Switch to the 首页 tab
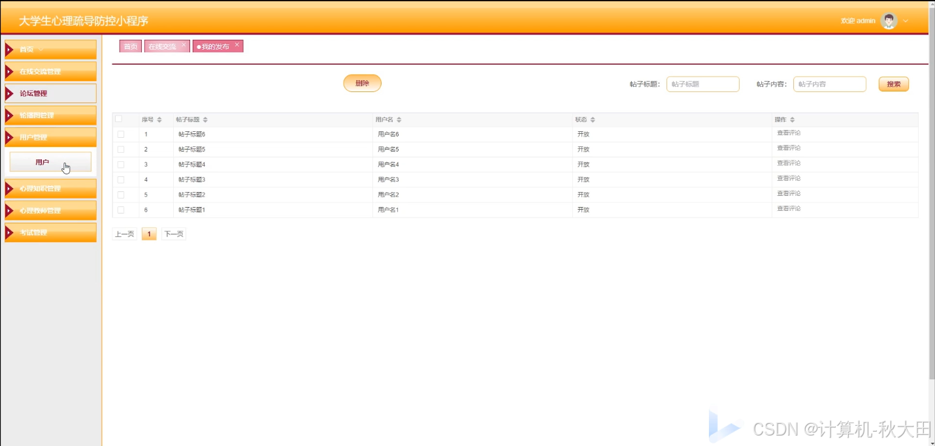 [131, 46]
